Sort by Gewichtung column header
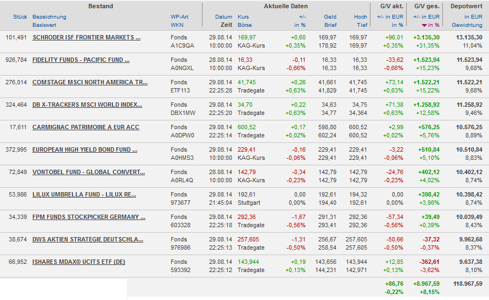Image resolution: width=489 pixels, height=300 pixels. tap(466, 25)
